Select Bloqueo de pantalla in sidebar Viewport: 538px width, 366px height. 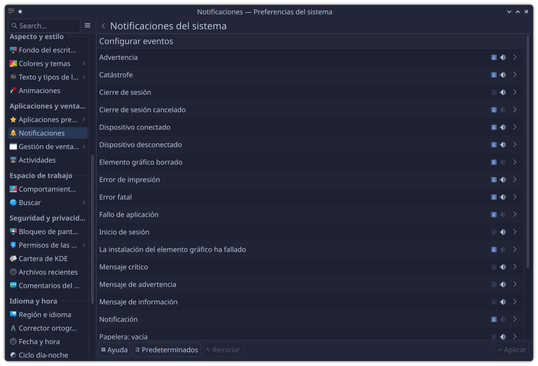[x=48, y=231]
